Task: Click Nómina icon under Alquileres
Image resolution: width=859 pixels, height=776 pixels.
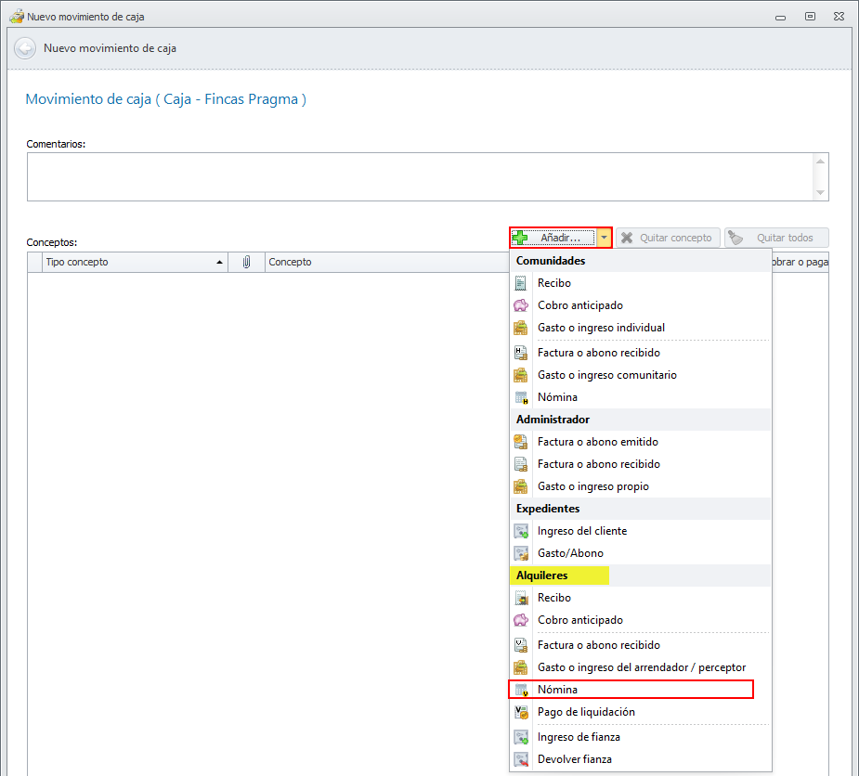Action: coord(521,690)
